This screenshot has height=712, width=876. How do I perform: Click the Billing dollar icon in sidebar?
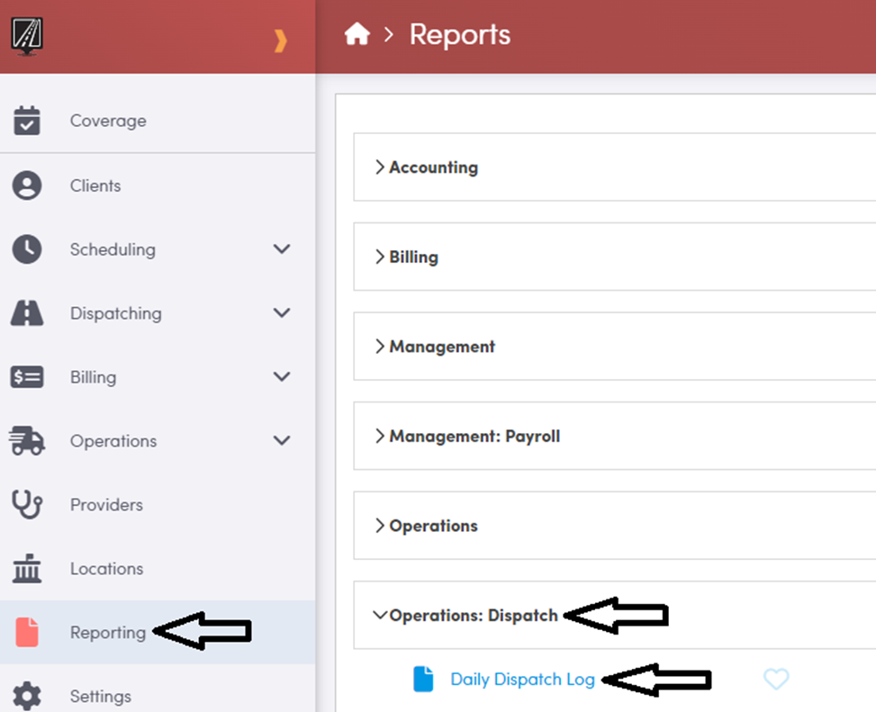coord(26,377)
